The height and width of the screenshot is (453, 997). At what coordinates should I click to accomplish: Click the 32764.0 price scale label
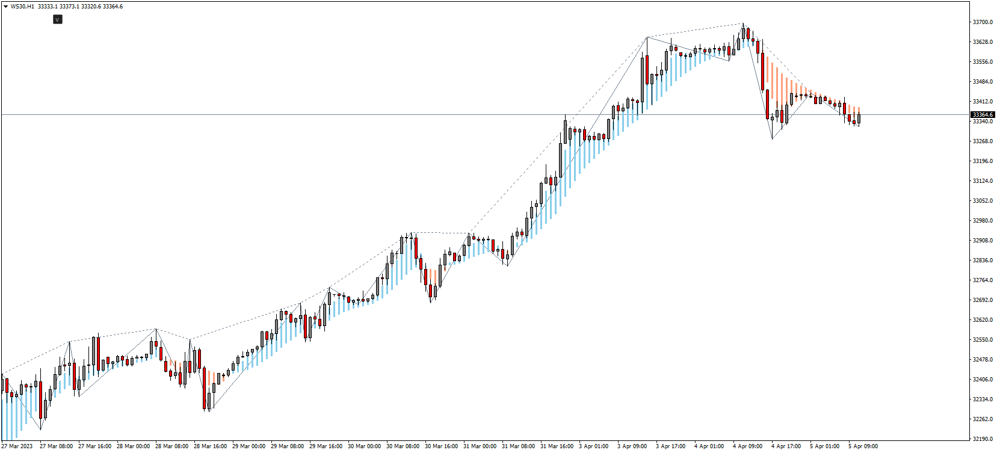pyautogui.click(x=983, y=280)
